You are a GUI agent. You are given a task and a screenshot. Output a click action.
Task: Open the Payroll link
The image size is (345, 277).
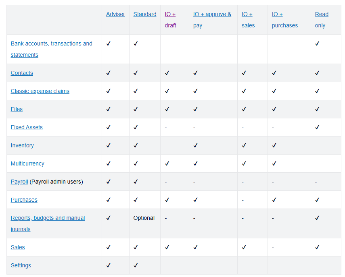click(19, 182)
